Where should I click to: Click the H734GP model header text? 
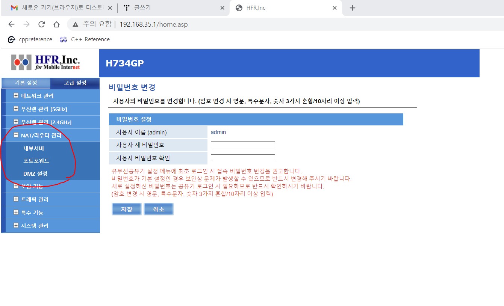[125, 63]
